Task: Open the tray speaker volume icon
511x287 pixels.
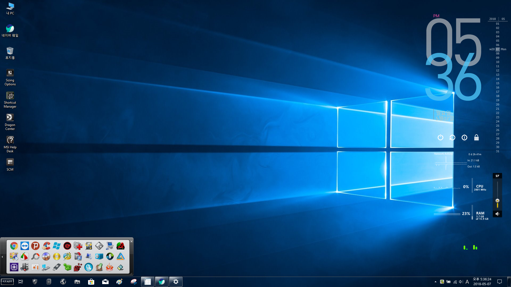Action: coord(461,282)
